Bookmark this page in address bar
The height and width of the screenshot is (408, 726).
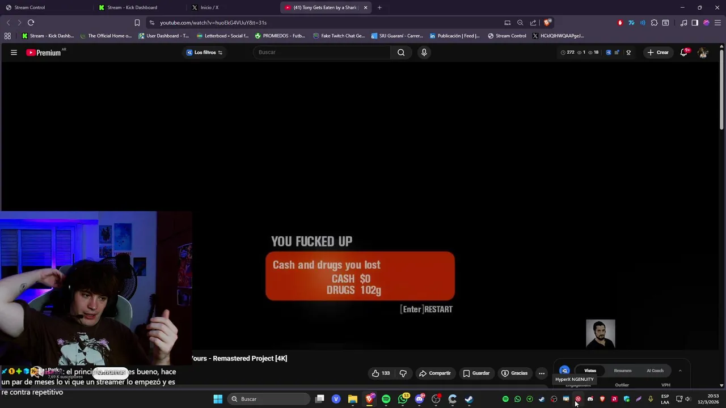click(x=137, y=23)
